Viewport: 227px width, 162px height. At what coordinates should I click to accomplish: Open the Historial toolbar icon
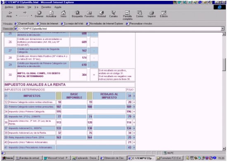[x=102, y=13]
